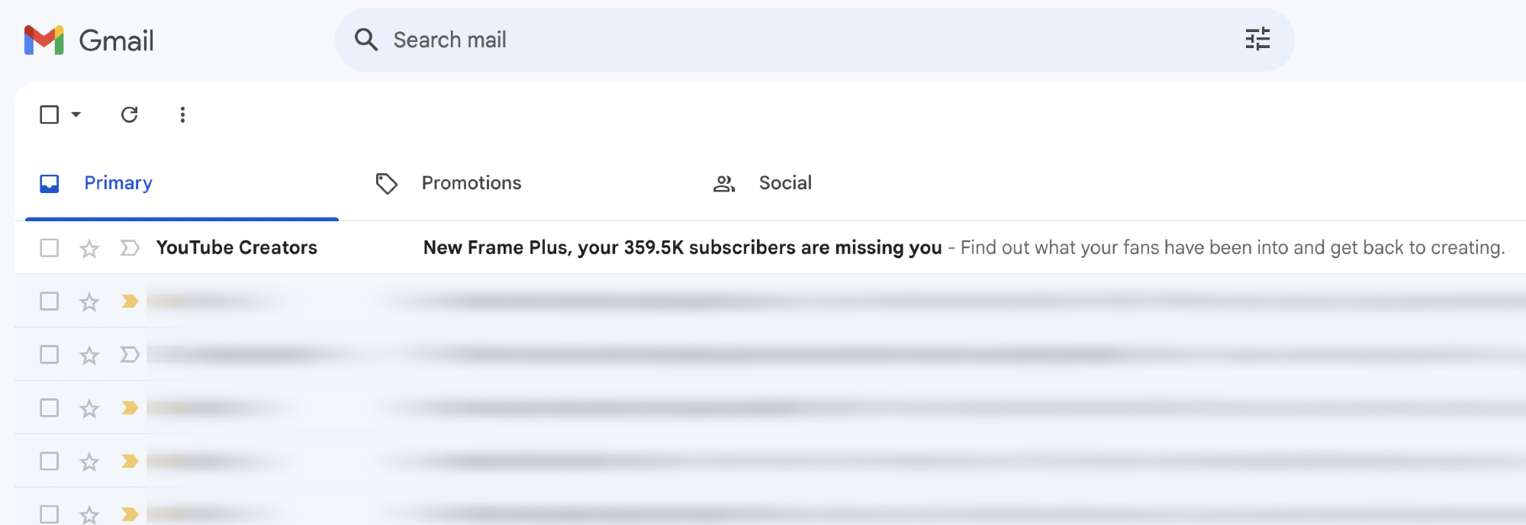Switch to the Promotions tab
The height and width of the screenshot is (525, 1526).
click(471, 183)
